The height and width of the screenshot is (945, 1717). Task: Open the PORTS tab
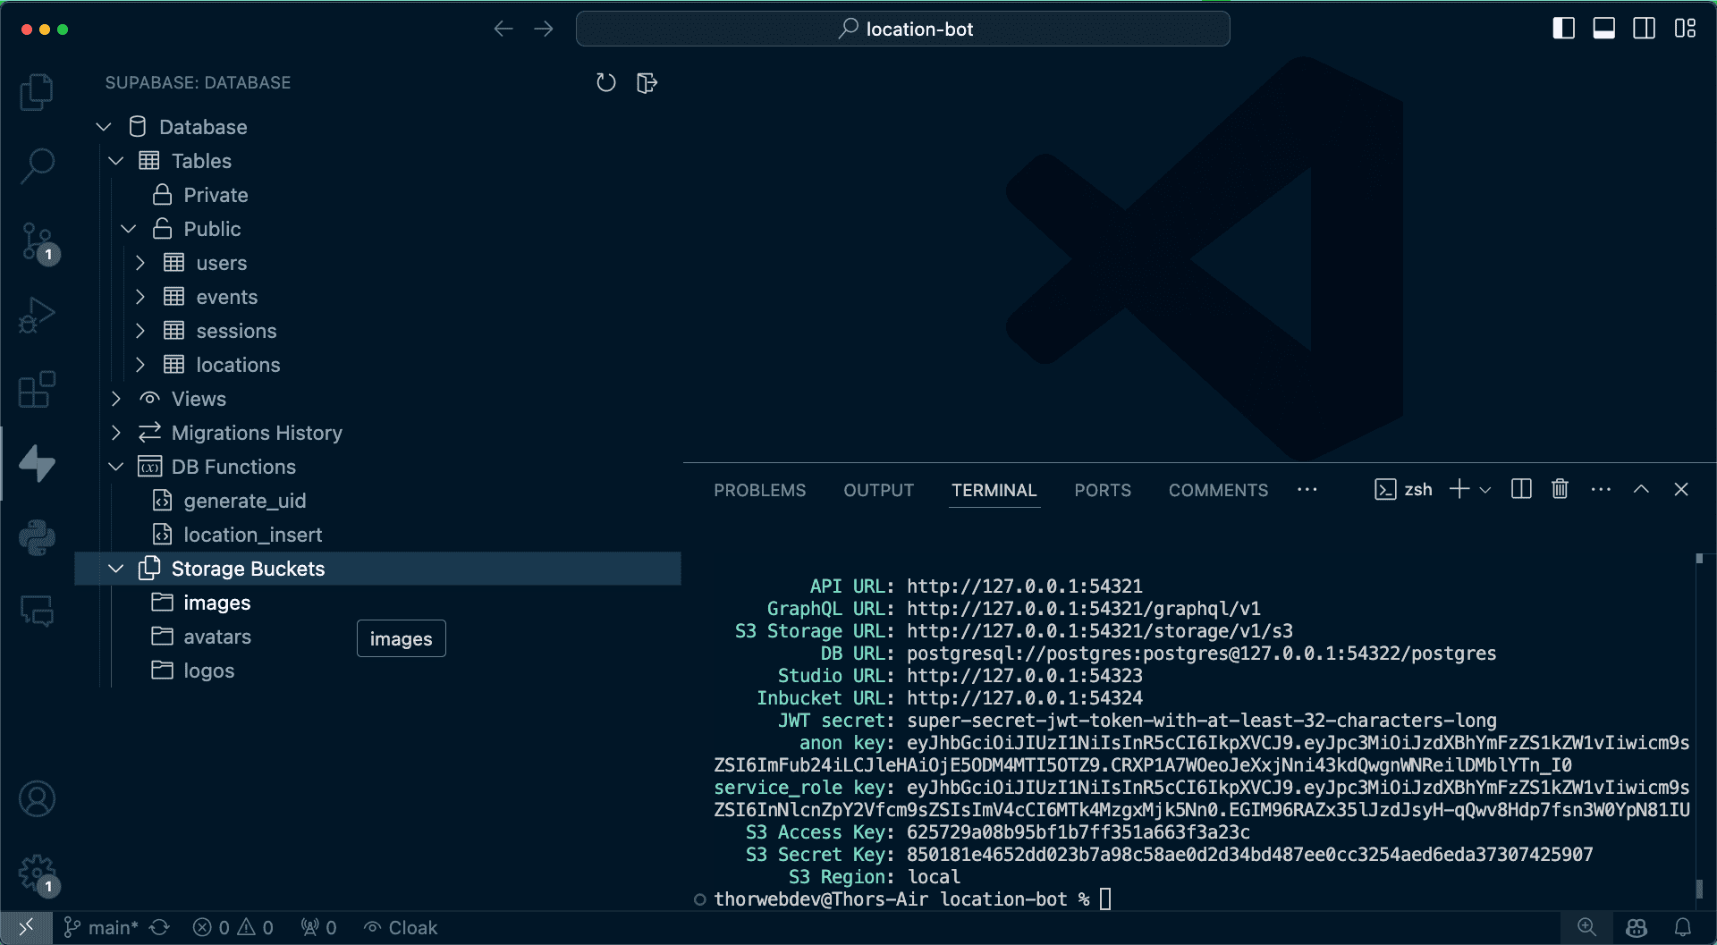(x=1103, y=490)
